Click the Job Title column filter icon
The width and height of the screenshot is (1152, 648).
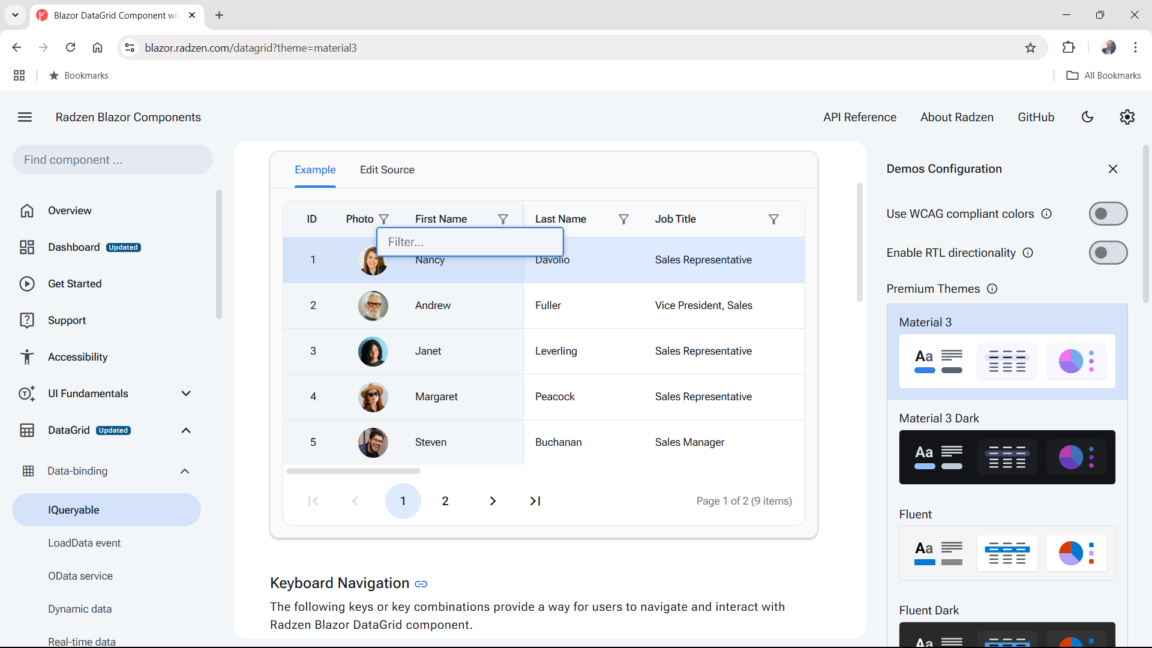tap(774, 220)
